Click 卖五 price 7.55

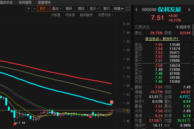(x=159, y=45)
